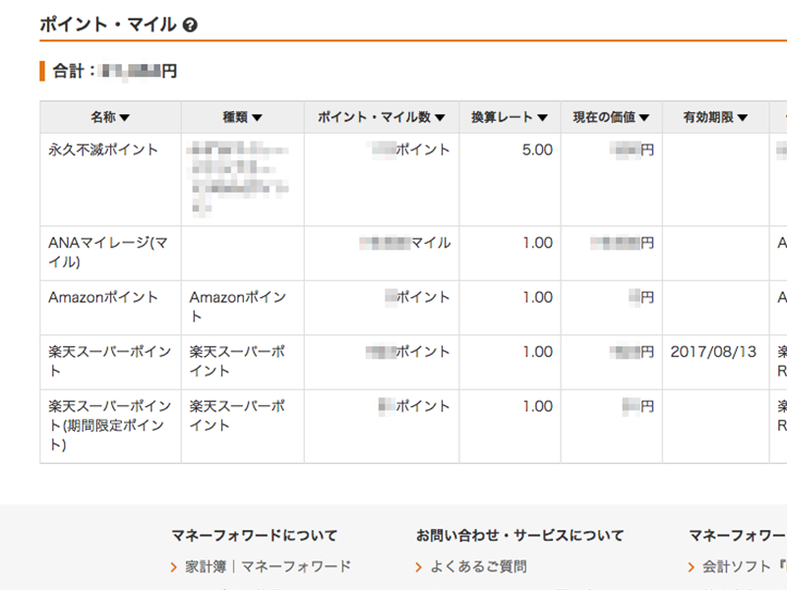The image size is (787, 590).
Task: Click the お問い合わせ・サービスについて footer heading
Action: (x=519, y=536)
